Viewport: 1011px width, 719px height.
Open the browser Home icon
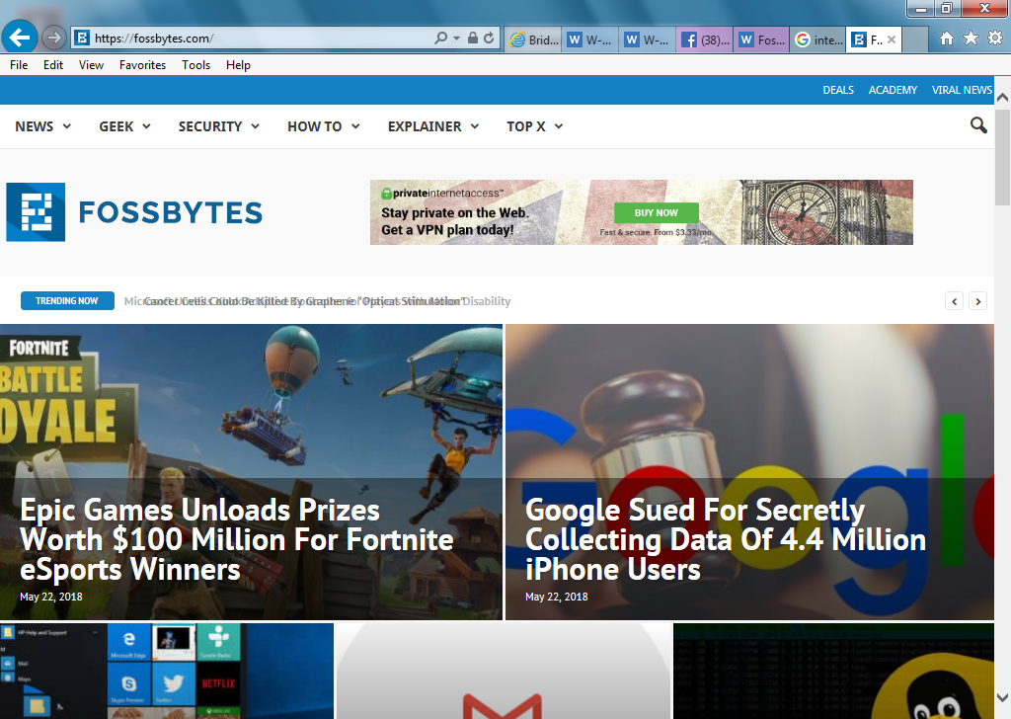[946, 39]
